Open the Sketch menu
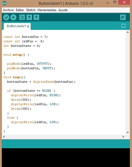The height and width of the screenshot is (167, 132). pyautogui.click(x=31, y=10)
